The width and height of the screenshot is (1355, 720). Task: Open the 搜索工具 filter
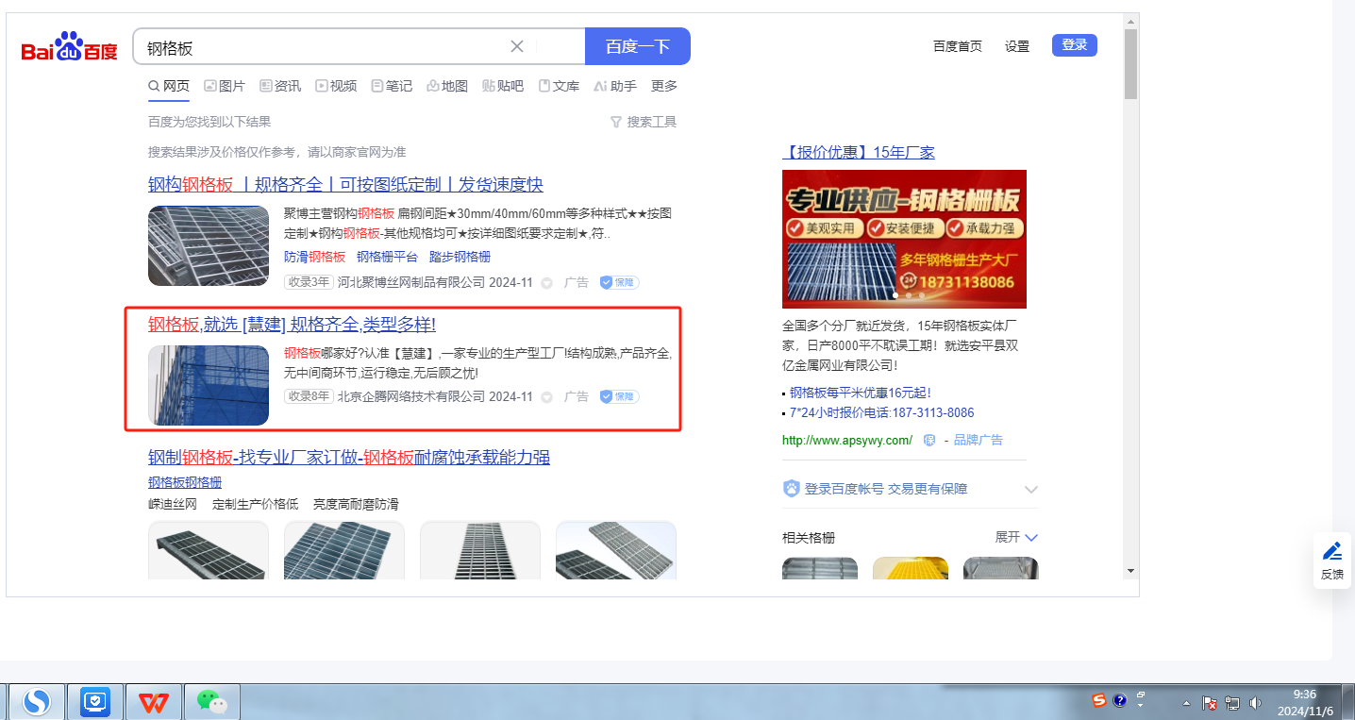point(644,122)
